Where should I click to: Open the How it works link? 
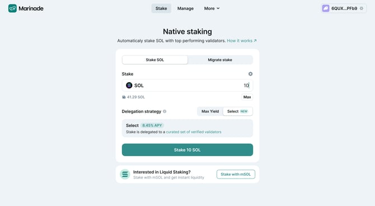pos(242,41)
